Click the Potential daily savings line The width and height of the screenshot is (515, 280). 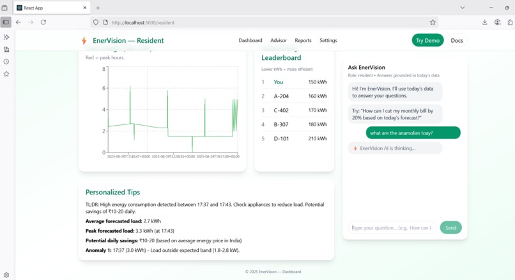[164, 240]
